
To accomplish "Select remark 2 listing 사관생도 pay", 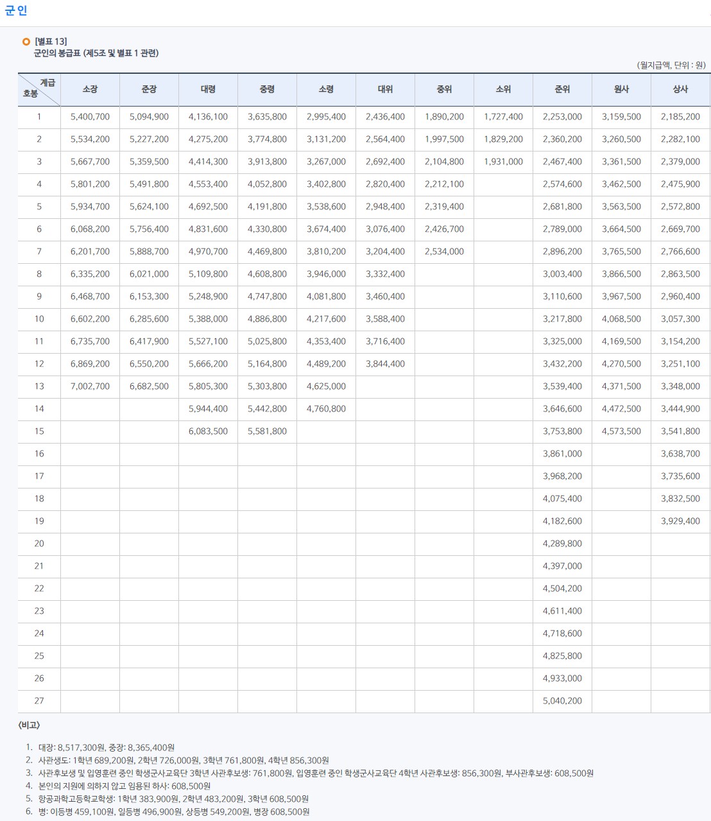I will tap(184, 761).
